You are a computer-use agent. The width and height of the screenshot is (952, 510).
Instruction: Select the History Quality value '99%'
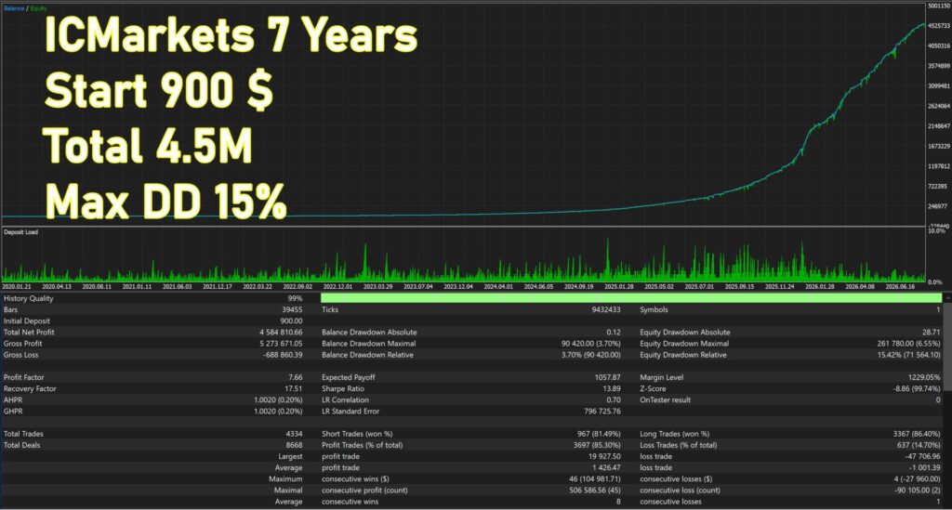pos(295,298)
